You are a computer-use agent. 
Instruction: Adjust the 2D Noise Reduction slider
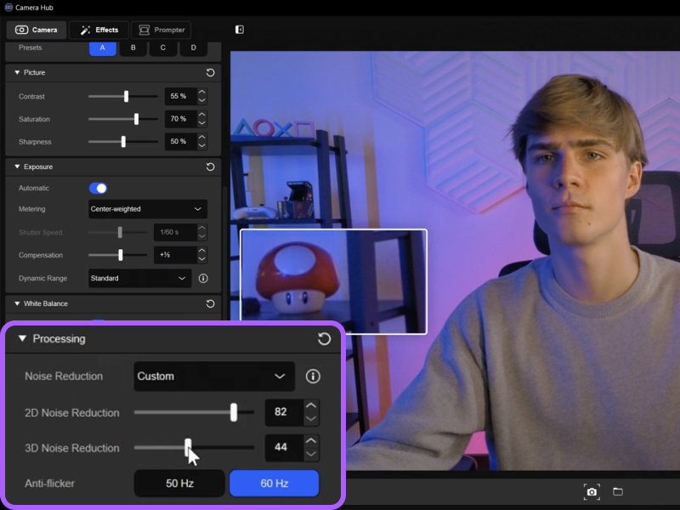(234, 412)
